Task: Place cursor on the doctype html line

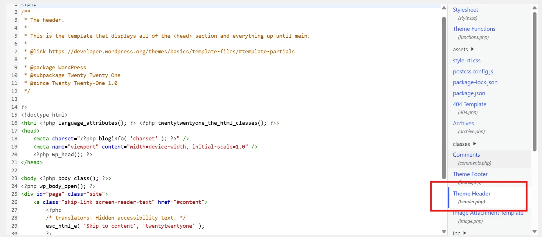Action: click(x=44, y=115)
